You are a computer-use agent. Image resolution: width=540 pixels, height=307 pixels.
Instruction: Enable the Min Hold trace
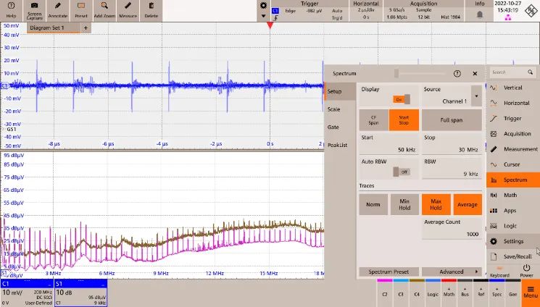pyautogui.click(x=404, y=204)
